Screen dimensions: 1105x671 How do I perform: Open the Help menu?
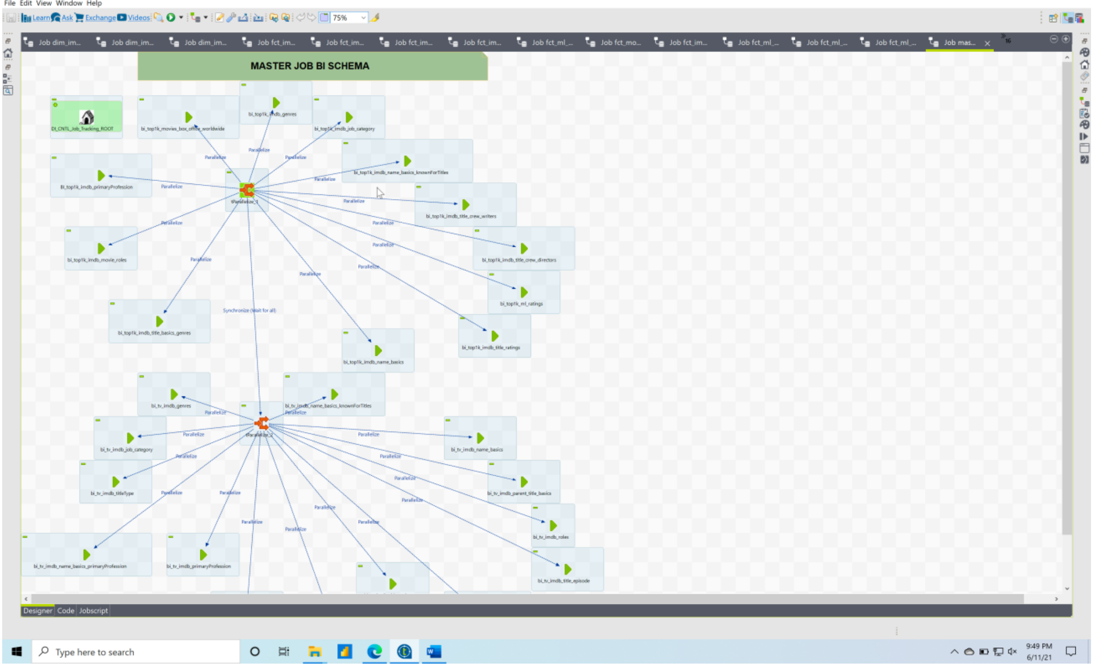tap(94, 3)
